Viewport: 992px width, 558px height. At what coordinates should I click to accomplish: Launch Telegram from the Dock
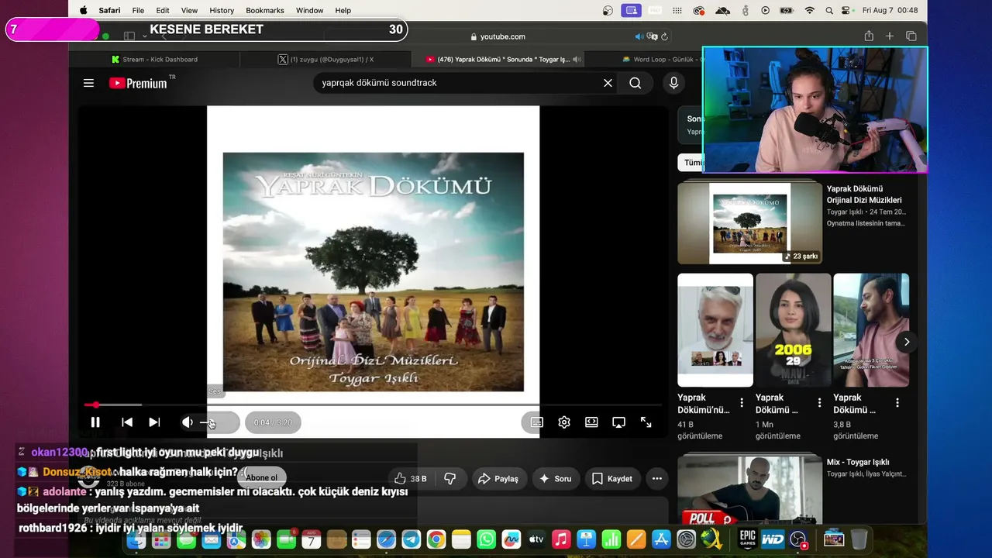click(x=411, y=539)
